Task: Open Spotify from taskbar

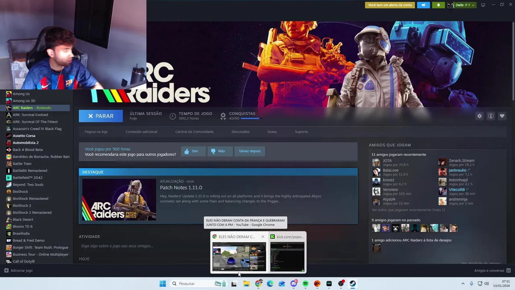Action: (x=305, y=284)
